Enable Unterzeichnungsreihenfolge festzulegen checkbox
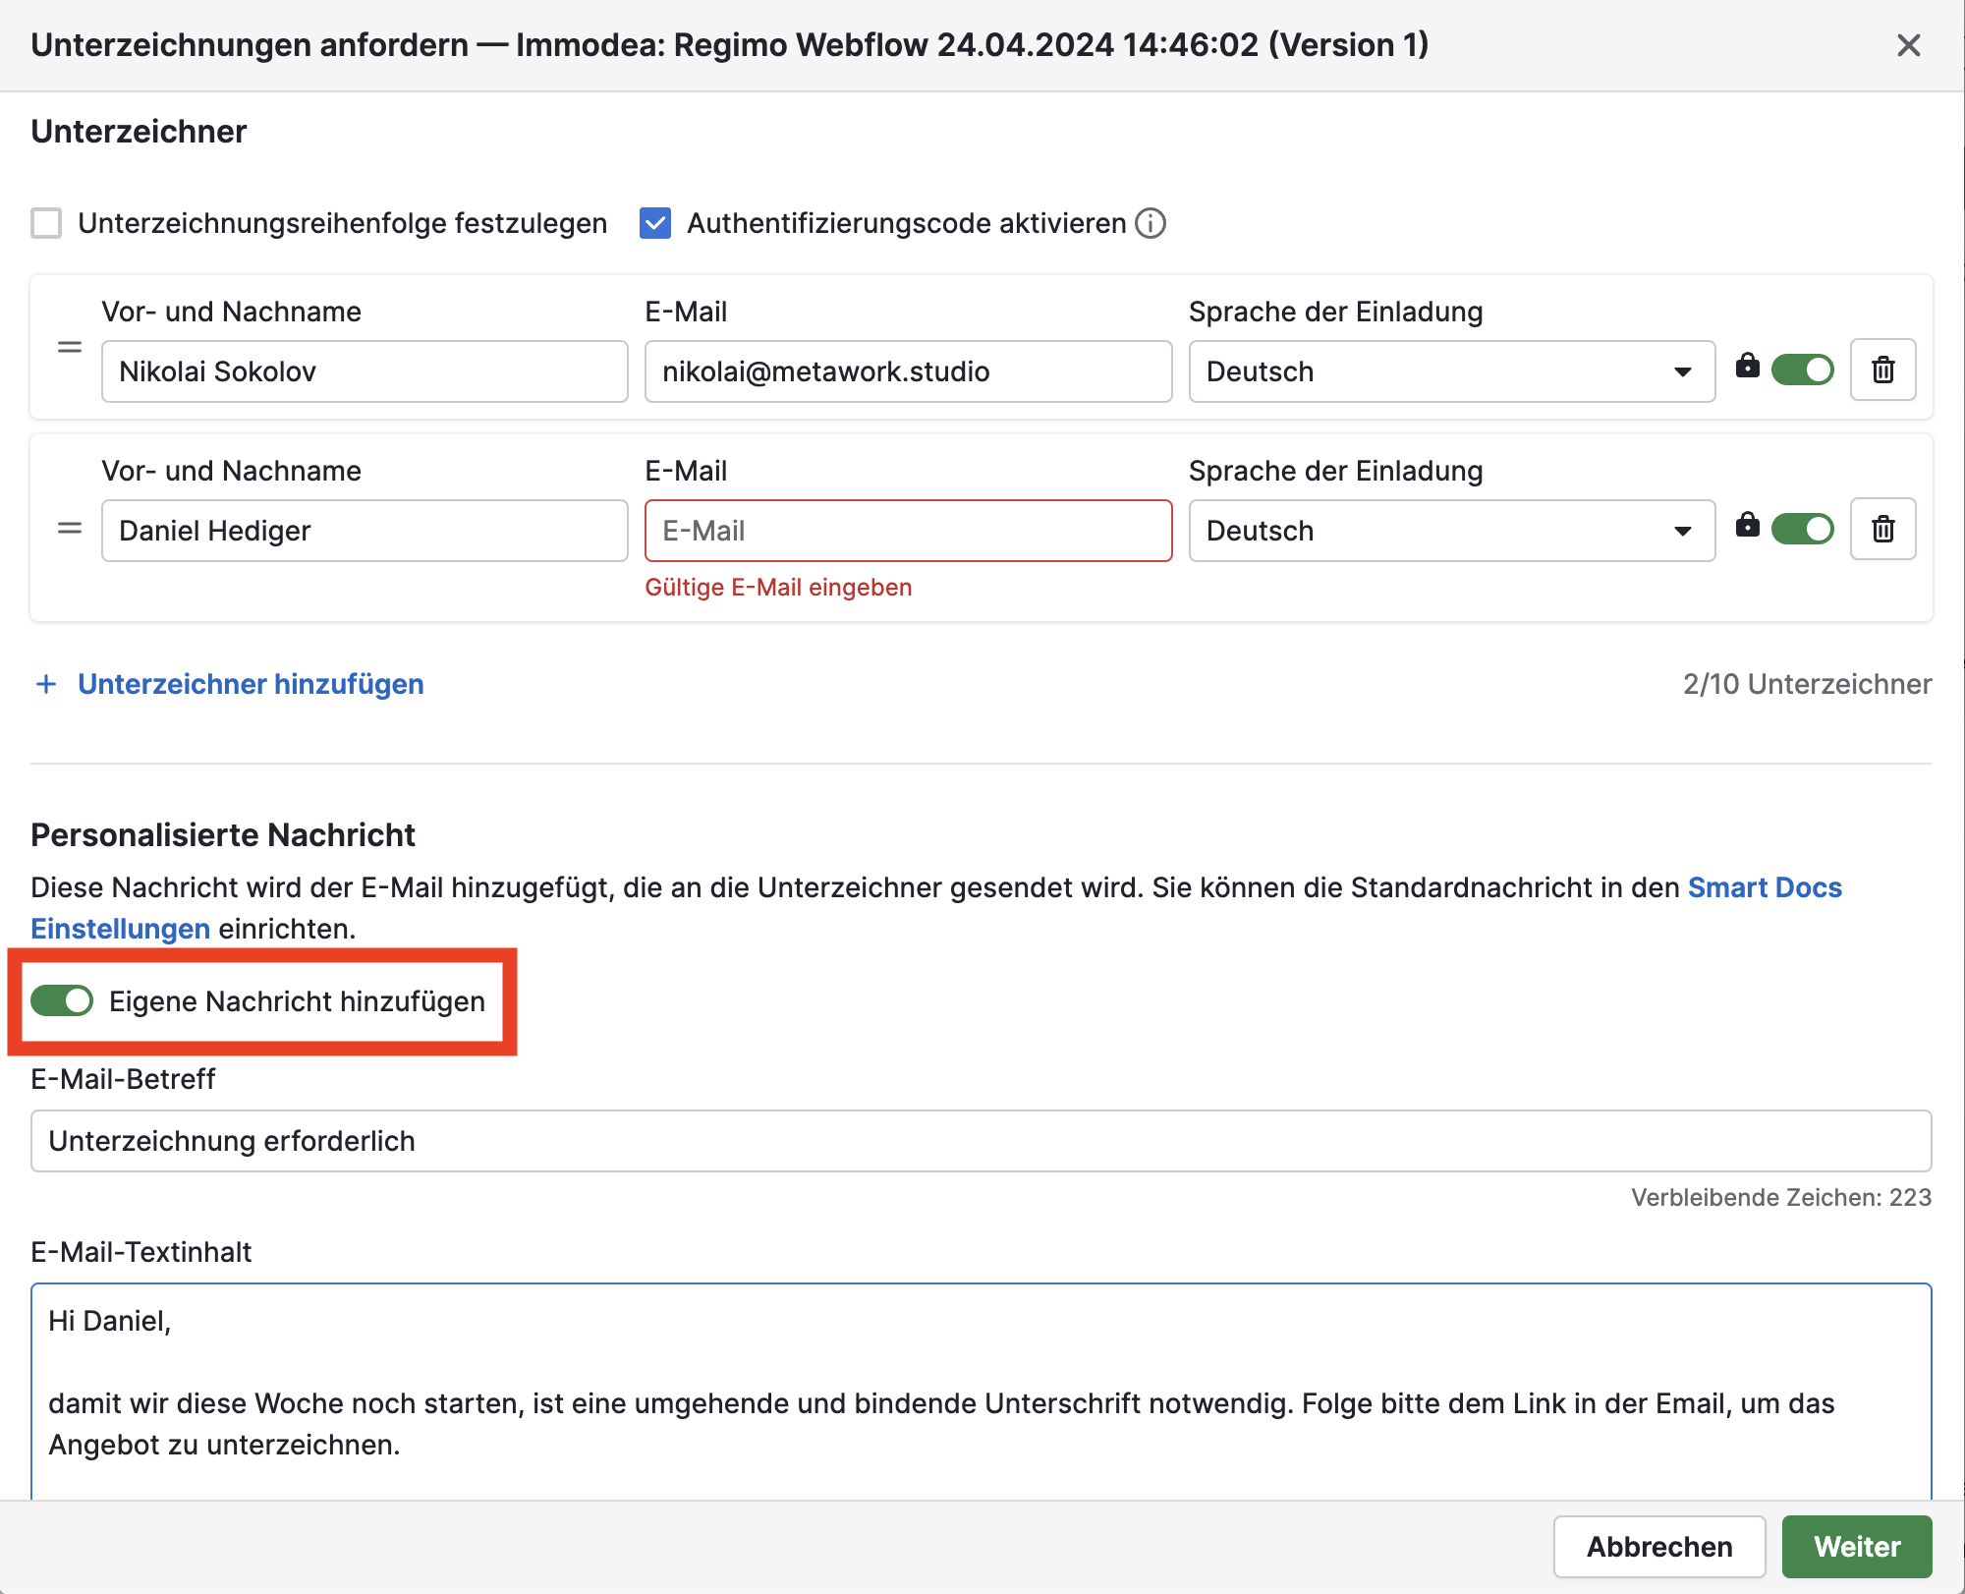The height and width of the screenshot is (1594, 1965). coord(46,224)
